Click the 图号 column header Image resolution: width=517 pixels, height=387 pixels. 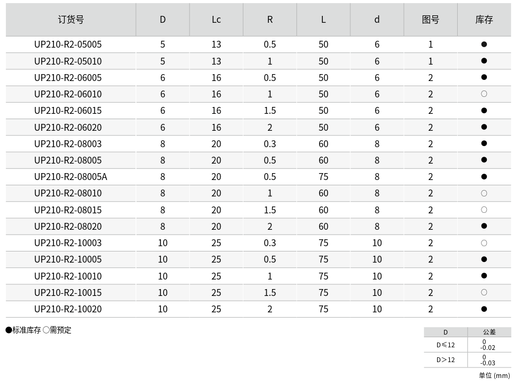pos(430,20)
